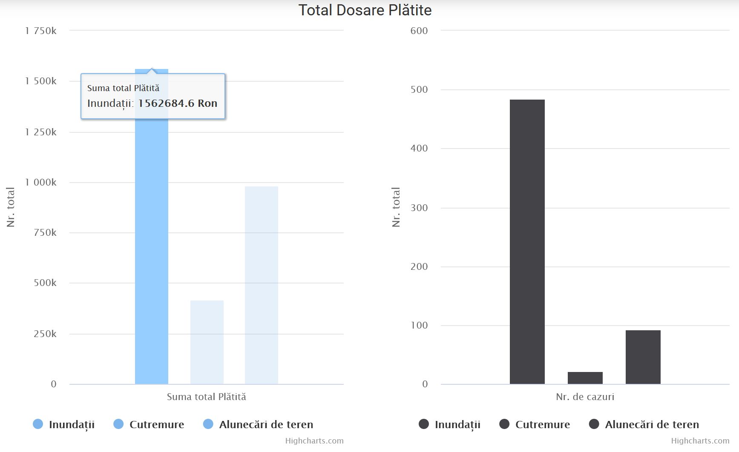Viewport: 739px width, 452px height.
Task: Open Highcharts.com link under right chart
Action: 700,441
